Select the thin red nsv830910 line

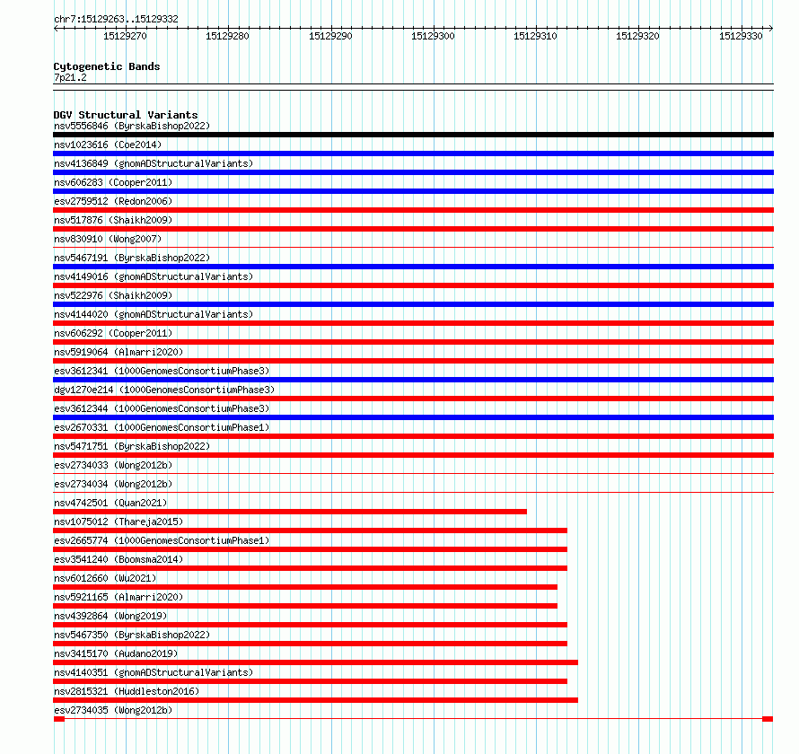413,248
